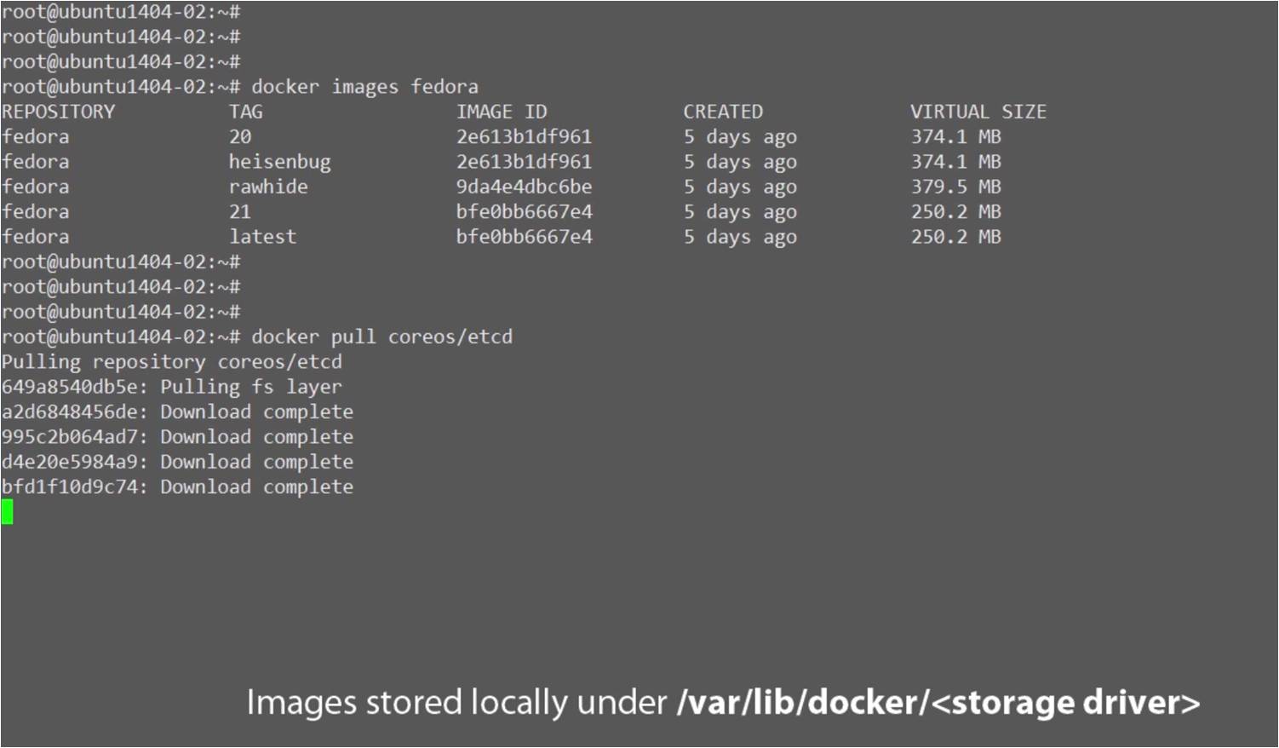Screen dimensions: 1279x748
Task: Click the rawhide tag entry
Action: point(268,187)
